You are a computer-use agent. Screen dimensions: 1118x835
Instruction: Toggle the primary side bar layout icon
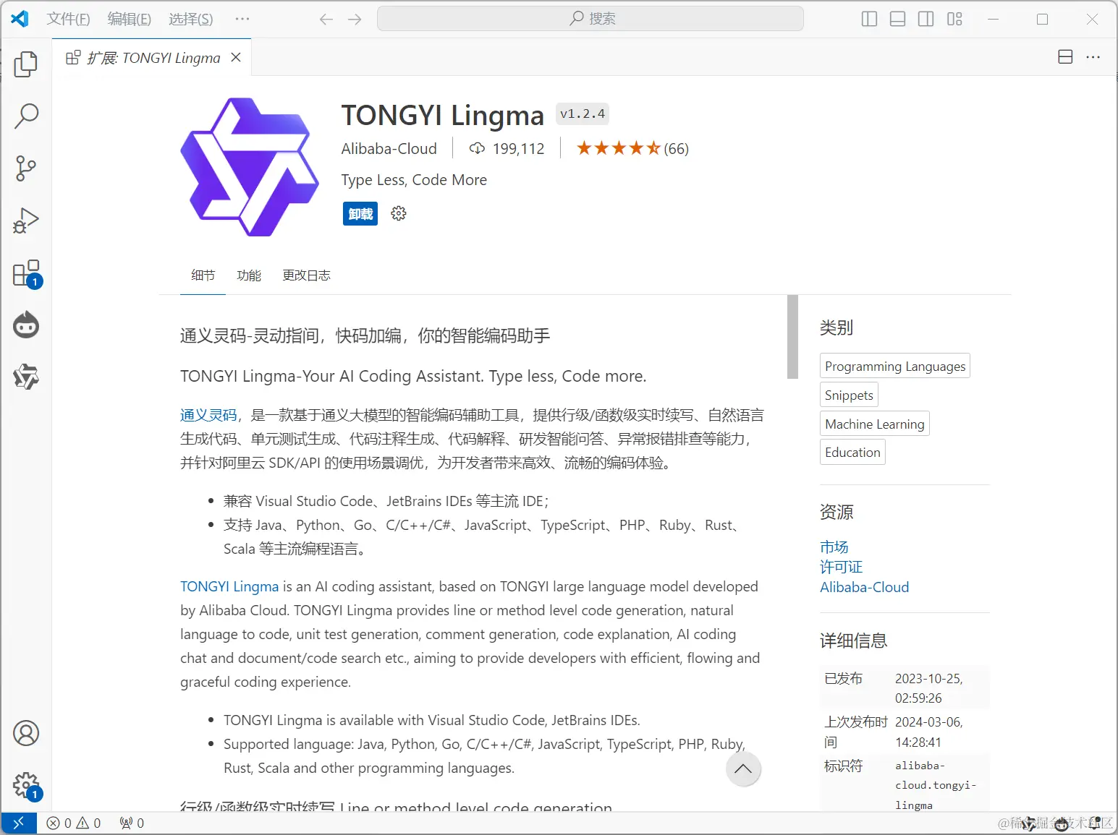click(870, 20)
